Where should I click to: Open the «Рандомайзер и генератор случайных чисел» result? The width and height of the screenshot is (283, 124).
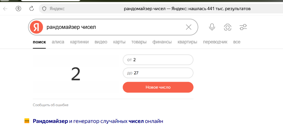coord(98,121)
